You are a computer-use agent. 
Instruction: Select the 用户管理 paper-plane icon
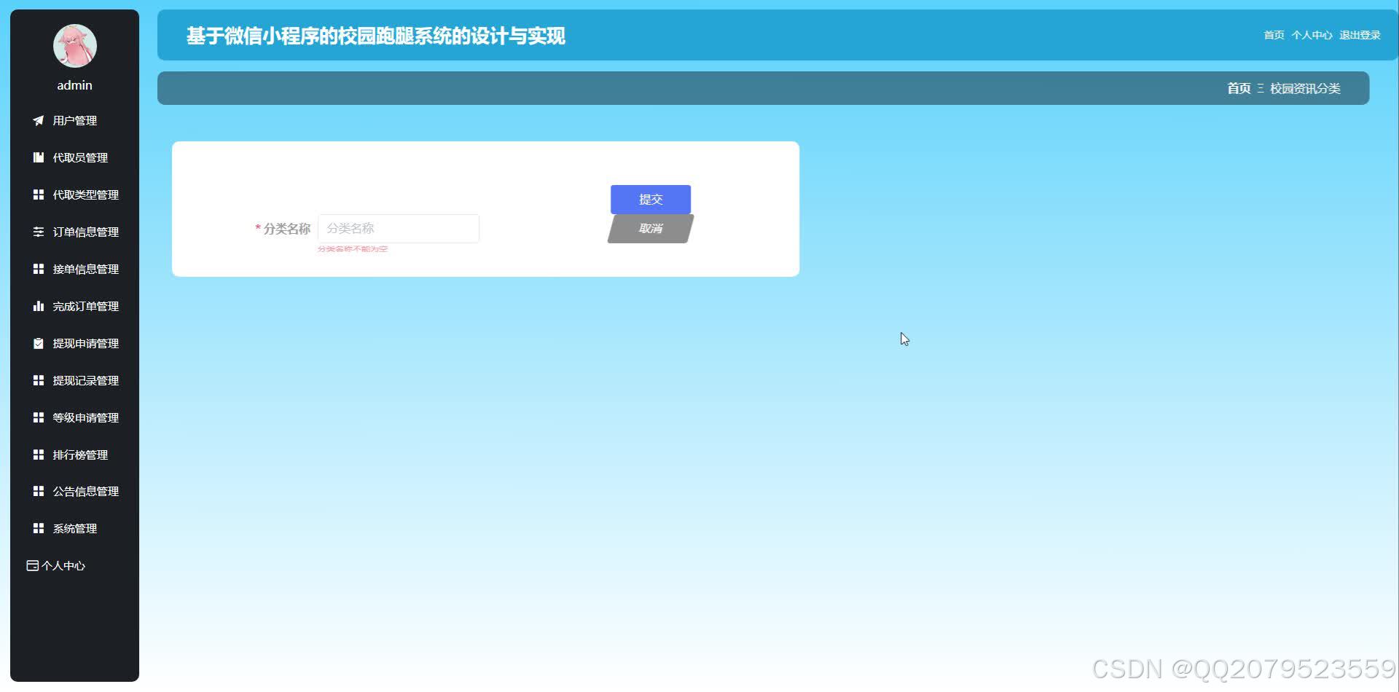39,121
